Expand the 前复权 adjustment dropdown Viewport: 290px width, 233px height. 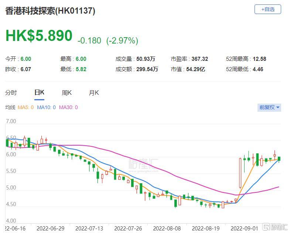(269, 107)
